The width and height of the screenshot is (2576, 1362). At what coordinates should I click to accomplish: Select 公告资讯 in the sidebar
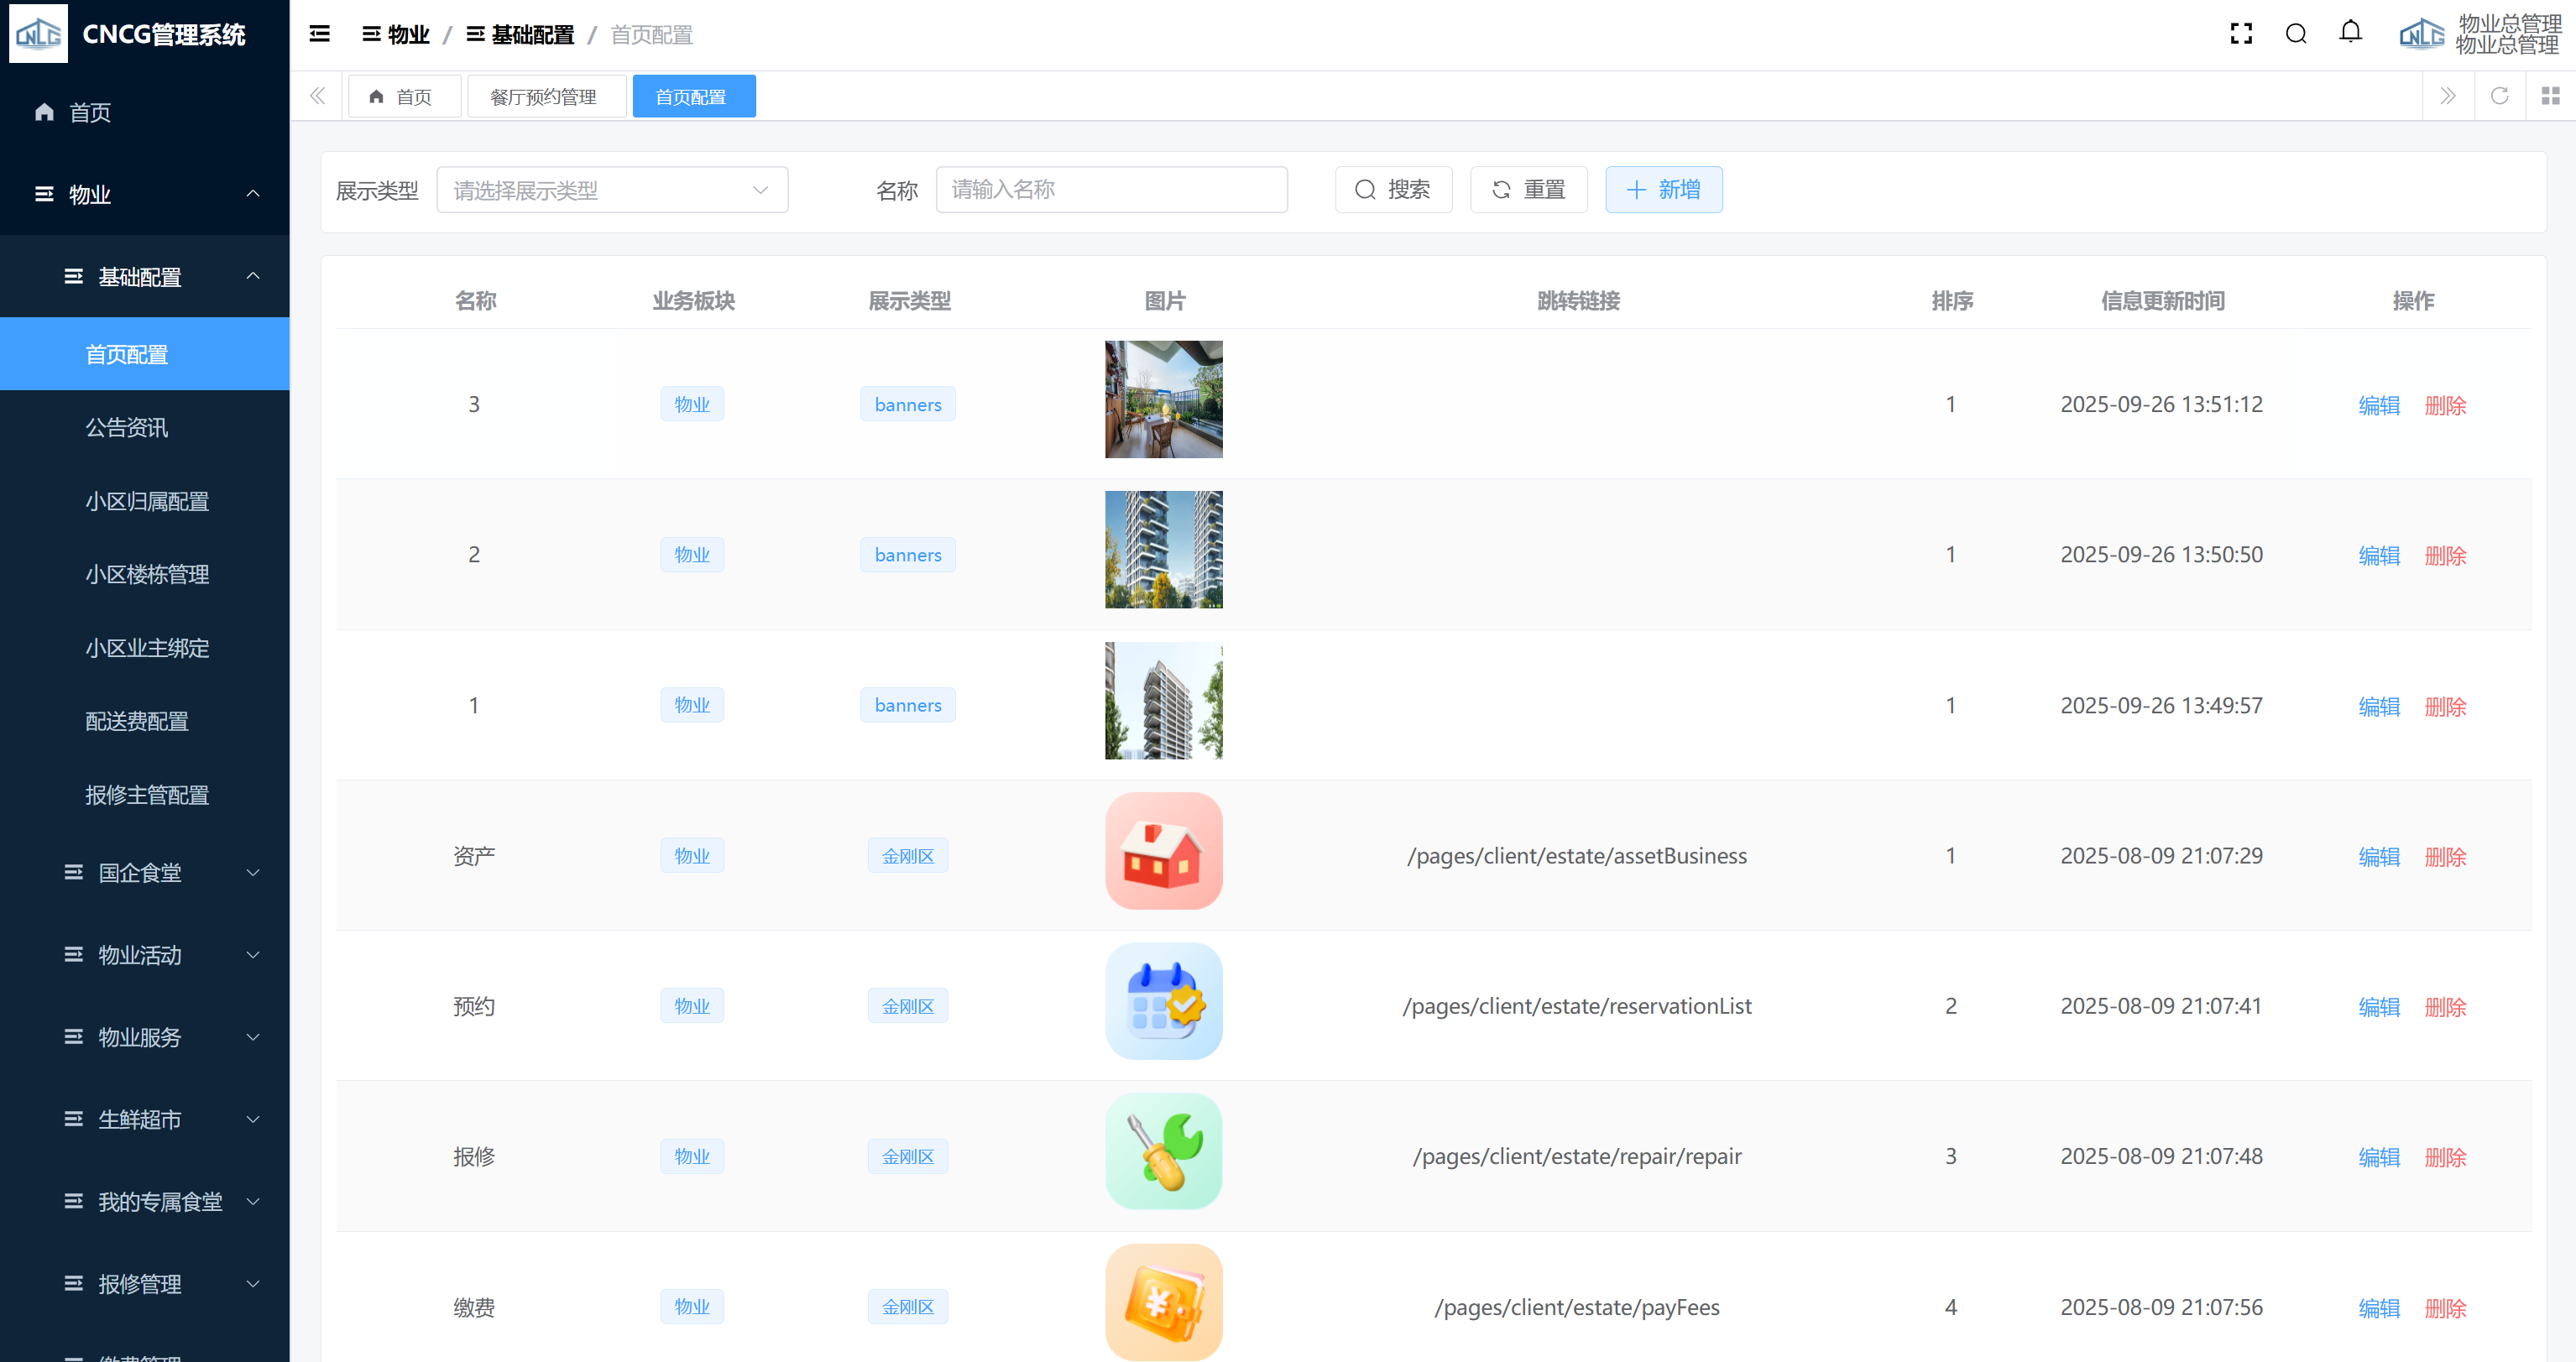(x=127, y=428)
